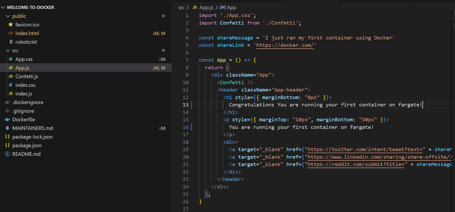Click the App symbol in the breadcrumb
Image resolution: width=455 pixels, height=212 pixels.
coord(231,8)
